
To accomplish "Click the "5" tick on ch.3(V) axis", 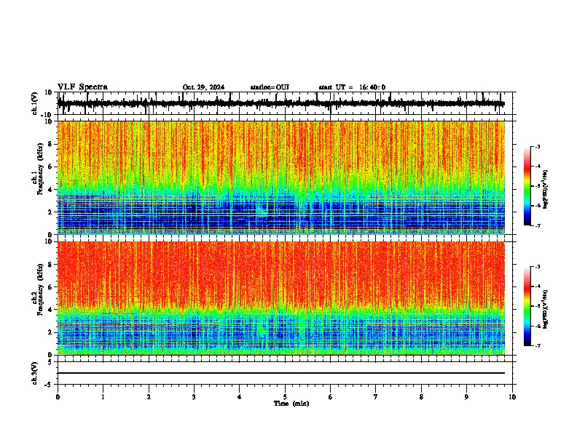I will [x=50, y=361].
